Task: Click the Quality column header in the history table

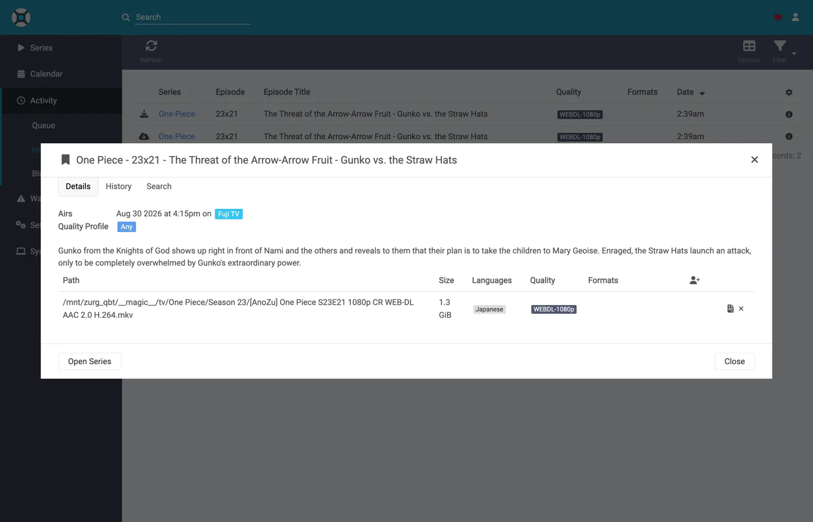Action: coord(569,92)
